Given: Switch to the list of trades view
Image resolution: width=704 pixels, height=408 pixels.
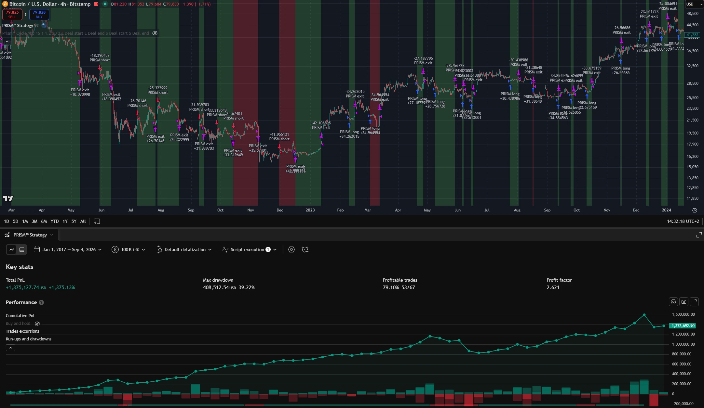Looking at the screenshot, I should [x=22, y=249].
